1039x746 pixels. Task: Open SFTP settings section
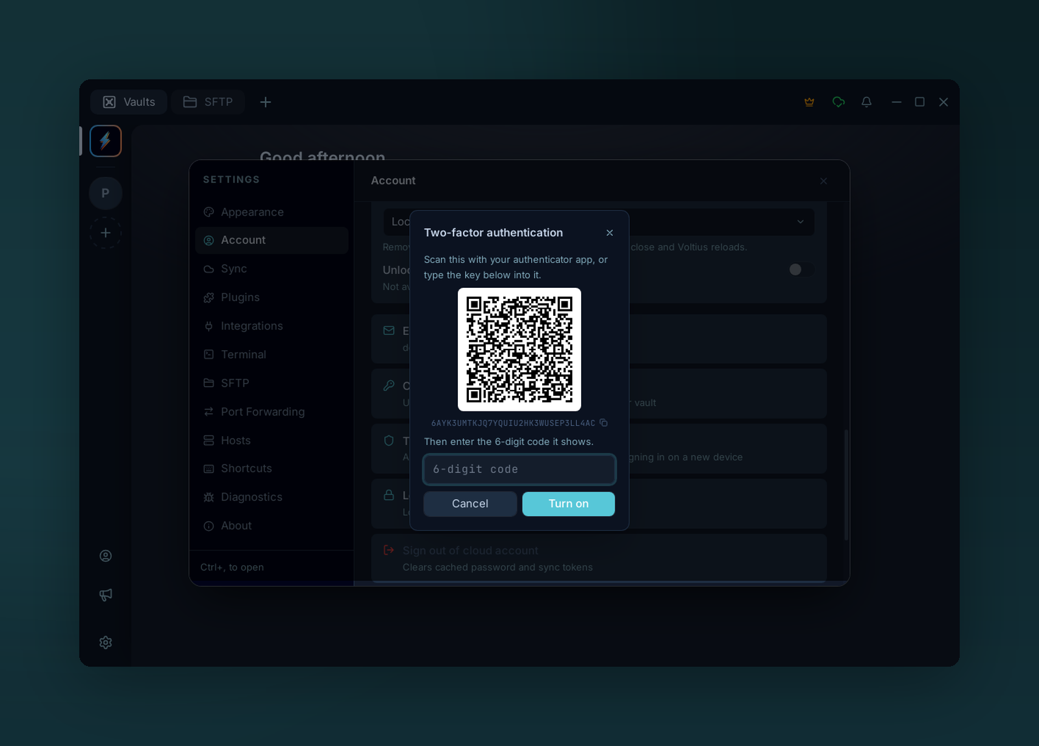click(271, 383)
